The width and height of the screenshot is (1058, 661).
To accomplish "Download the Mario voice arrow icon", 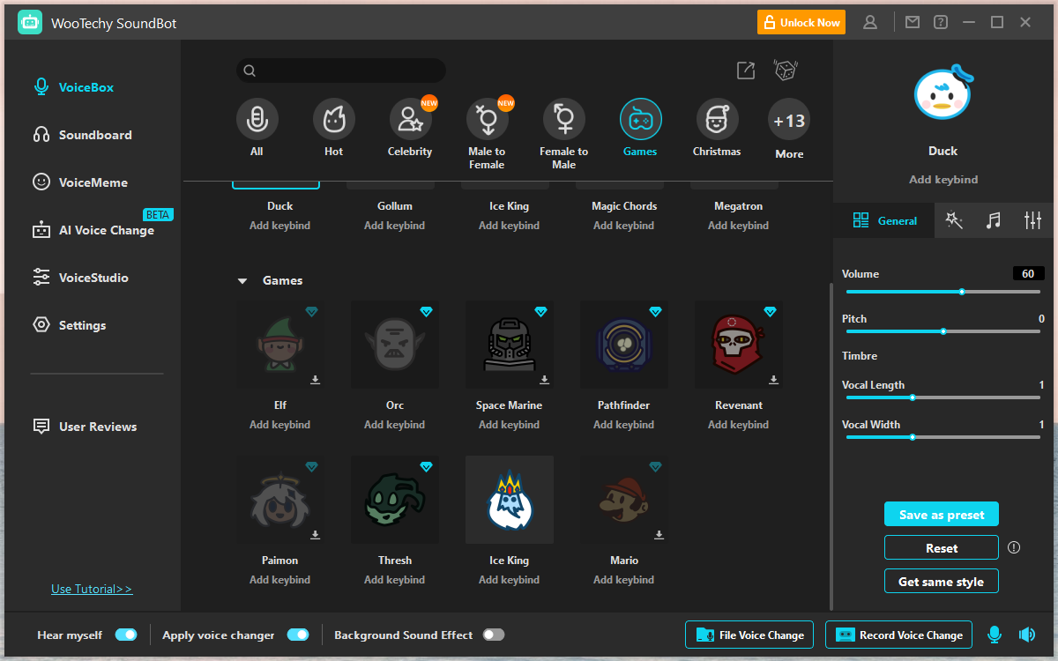I will (659, 535).
